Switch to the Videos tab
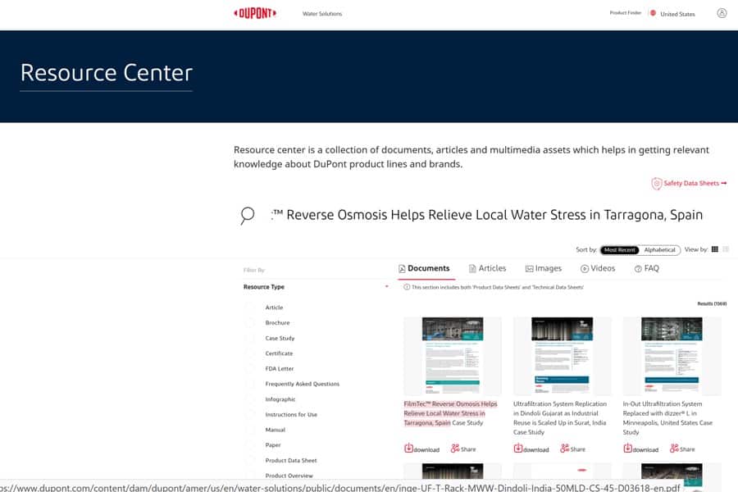 tap(597, 268)
